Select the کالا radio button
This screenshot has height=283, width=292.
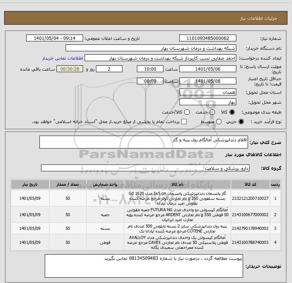pyautogui.click(x=232, y=112)
